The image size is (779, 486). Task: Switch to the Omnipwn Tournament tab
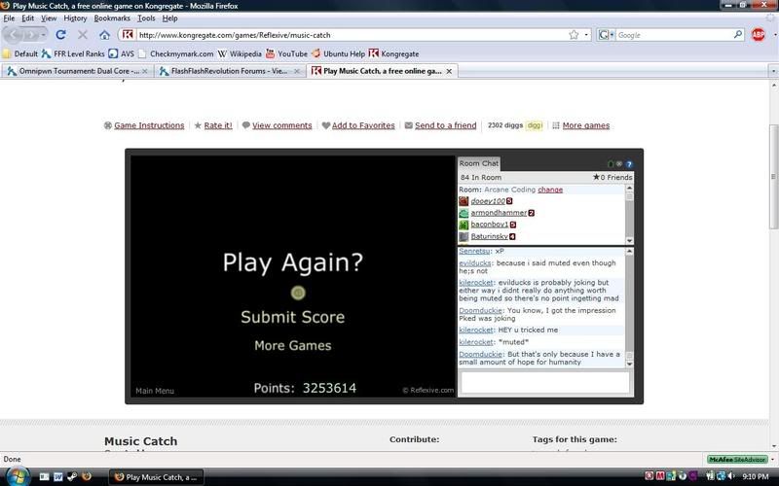tap(76, 71)
